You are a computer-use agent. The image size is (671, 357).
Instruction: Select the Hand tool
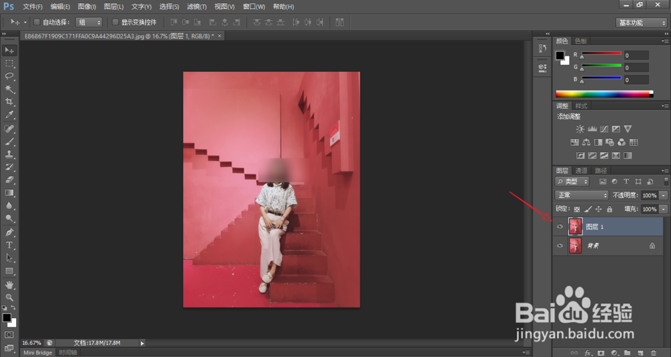[9, 285]
